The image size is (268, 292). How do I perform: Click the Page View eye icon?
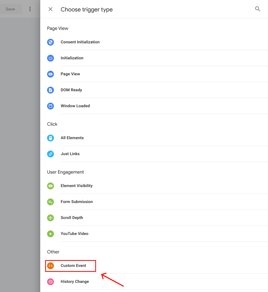[50, 74]
